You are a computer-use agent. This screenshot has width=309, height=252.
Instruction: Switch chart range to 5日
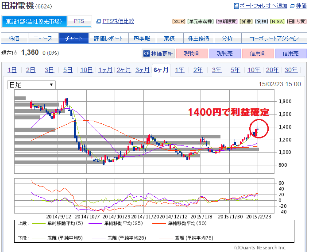[x=68, y=70]
